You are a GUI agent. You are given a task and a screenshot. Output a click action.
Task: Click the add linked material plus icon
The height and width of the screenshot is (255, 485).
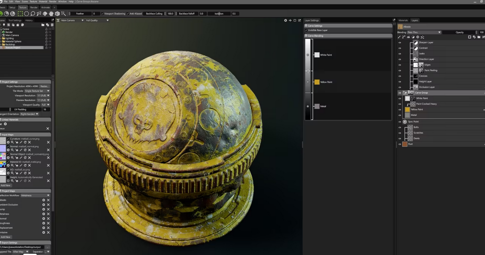tap(5, 124)
